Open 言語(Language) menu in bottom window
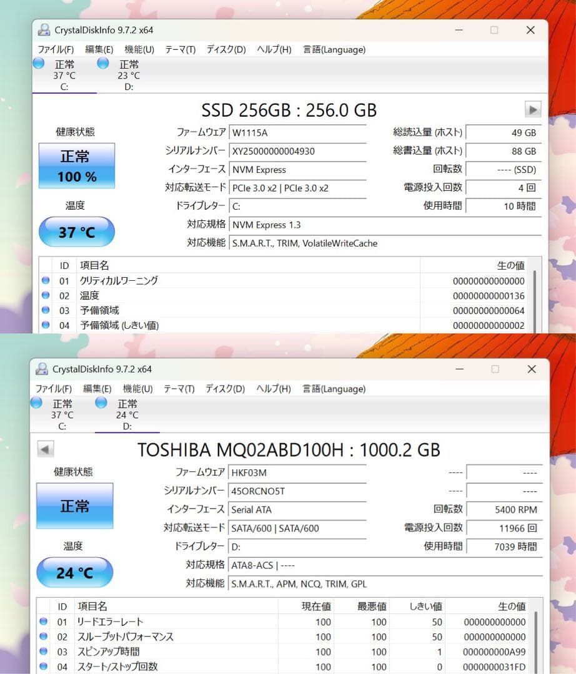The width and height of the screenshot is (576, 674). [334, 389]
